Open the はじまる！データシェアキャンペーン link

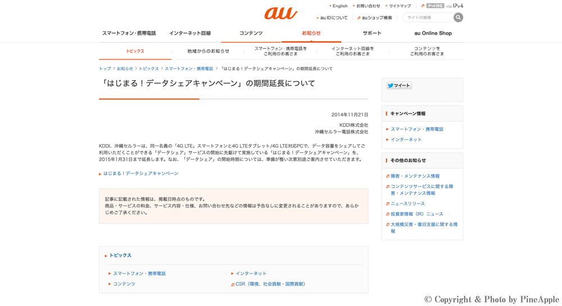140,174
